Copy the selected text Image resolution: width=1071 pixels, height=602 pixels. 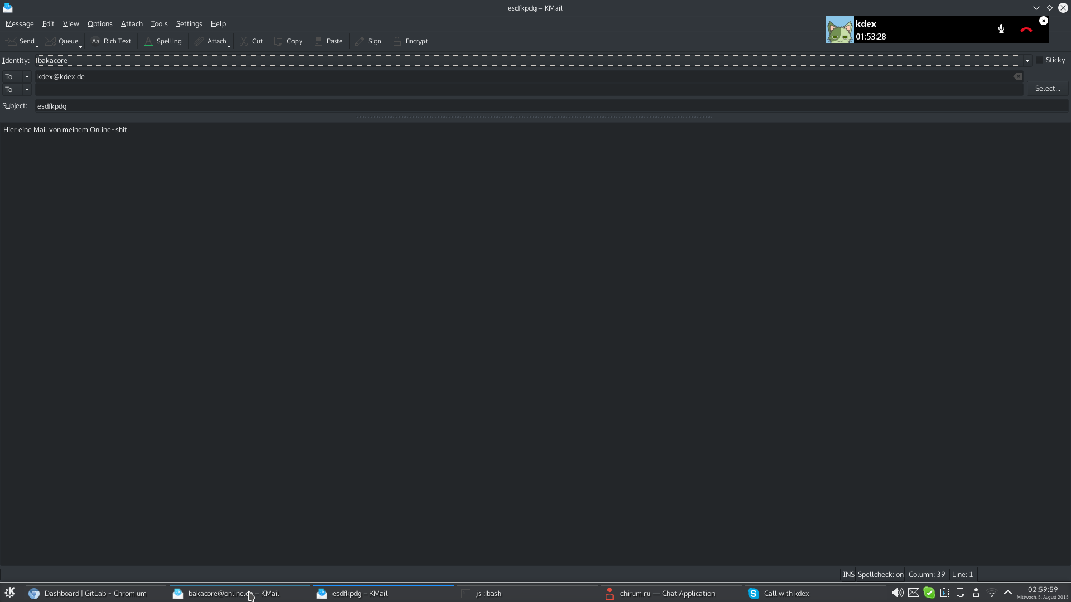pos(288,41)
